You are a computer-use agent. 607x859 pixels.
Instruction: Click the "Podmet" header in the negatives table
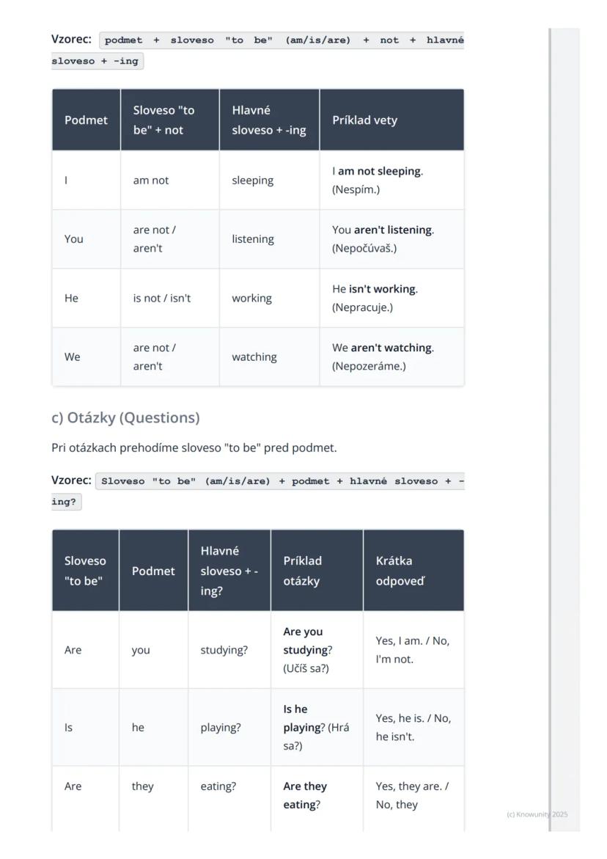[x=86, y=120]
